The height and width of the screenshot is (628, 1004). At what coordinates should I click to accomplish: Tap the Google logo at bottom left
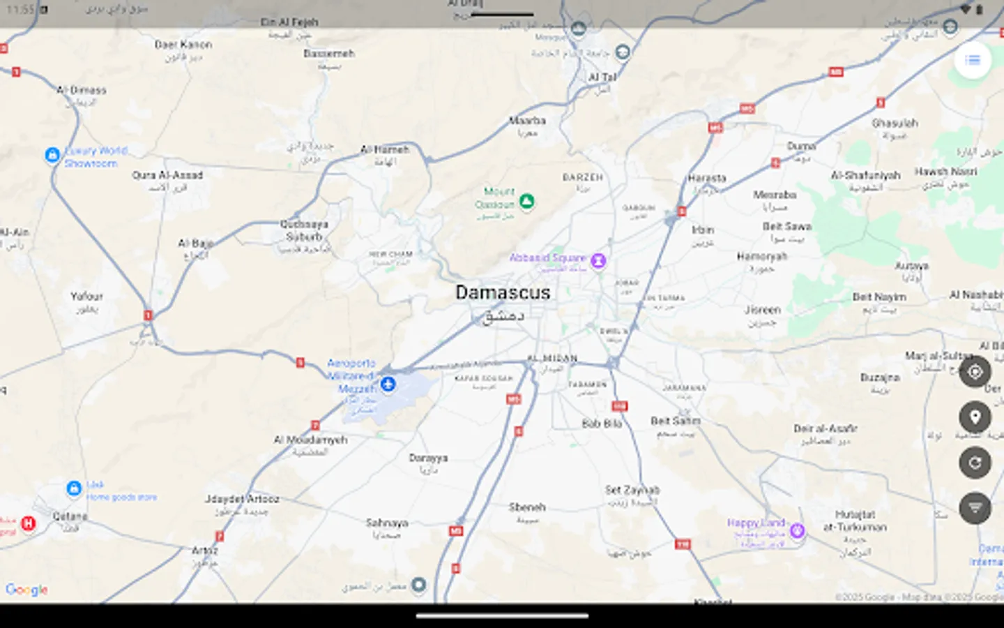[x=26, y=590]
